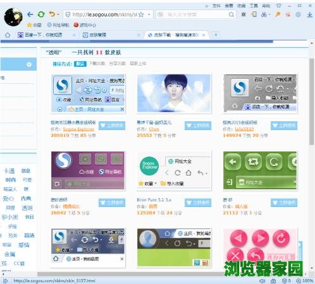Click the blue download arrow icon

pos(309,15)
